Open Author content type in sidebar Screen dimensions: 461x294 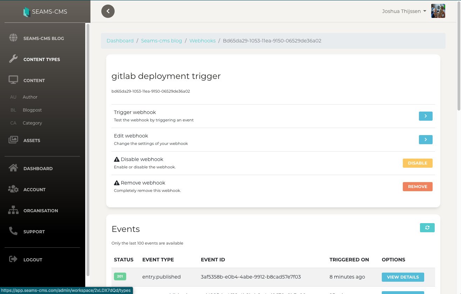30,97
